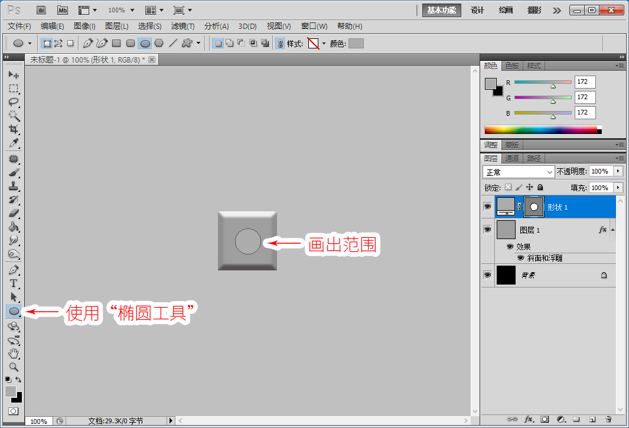Open the 不透明度 opacity slider arrow
The image size is (629, 428).
618,171
